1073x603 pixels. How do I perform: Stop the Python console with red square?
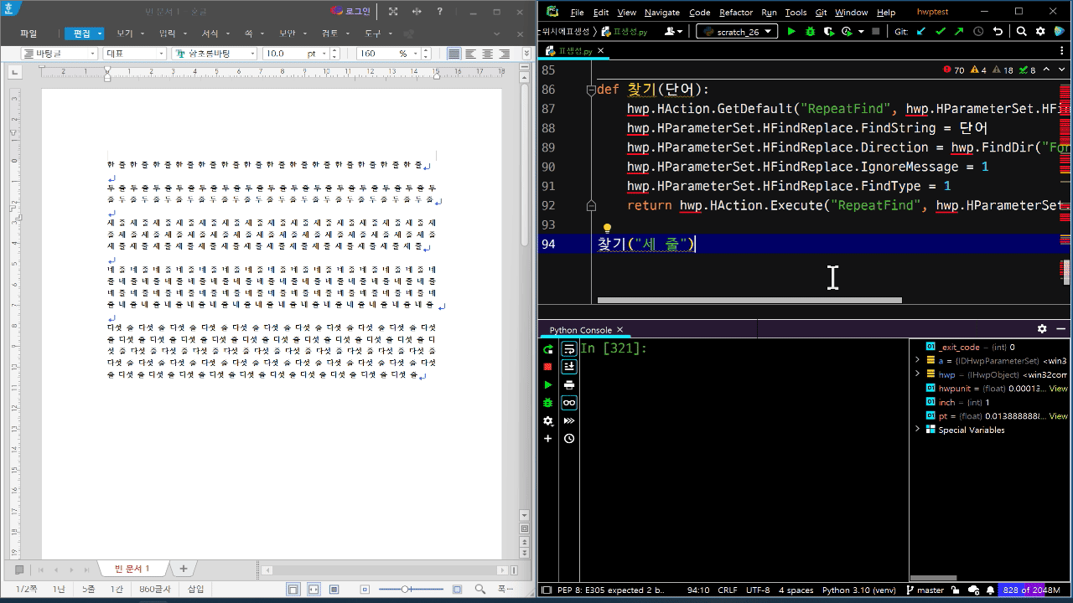tap(548, 367)
